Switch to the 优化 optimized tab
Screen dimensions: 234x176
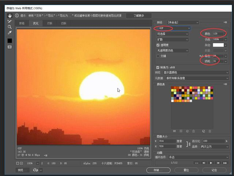pyautogui.click(x=36, y=23)
